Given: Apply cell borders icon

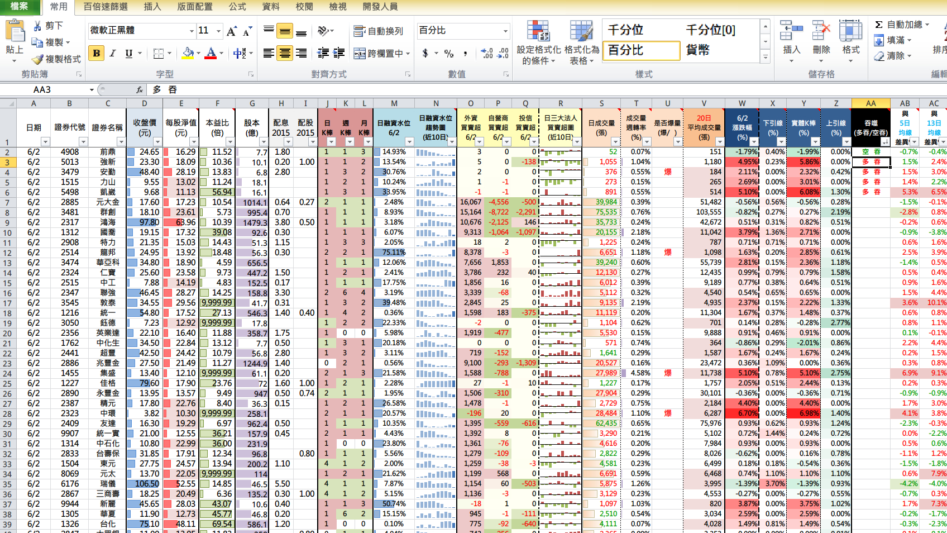Looking at the screenshot, I should (159, 53).
